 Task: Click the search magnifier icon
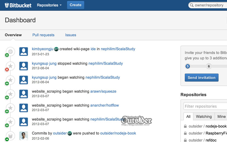click(x=192, y=5)
